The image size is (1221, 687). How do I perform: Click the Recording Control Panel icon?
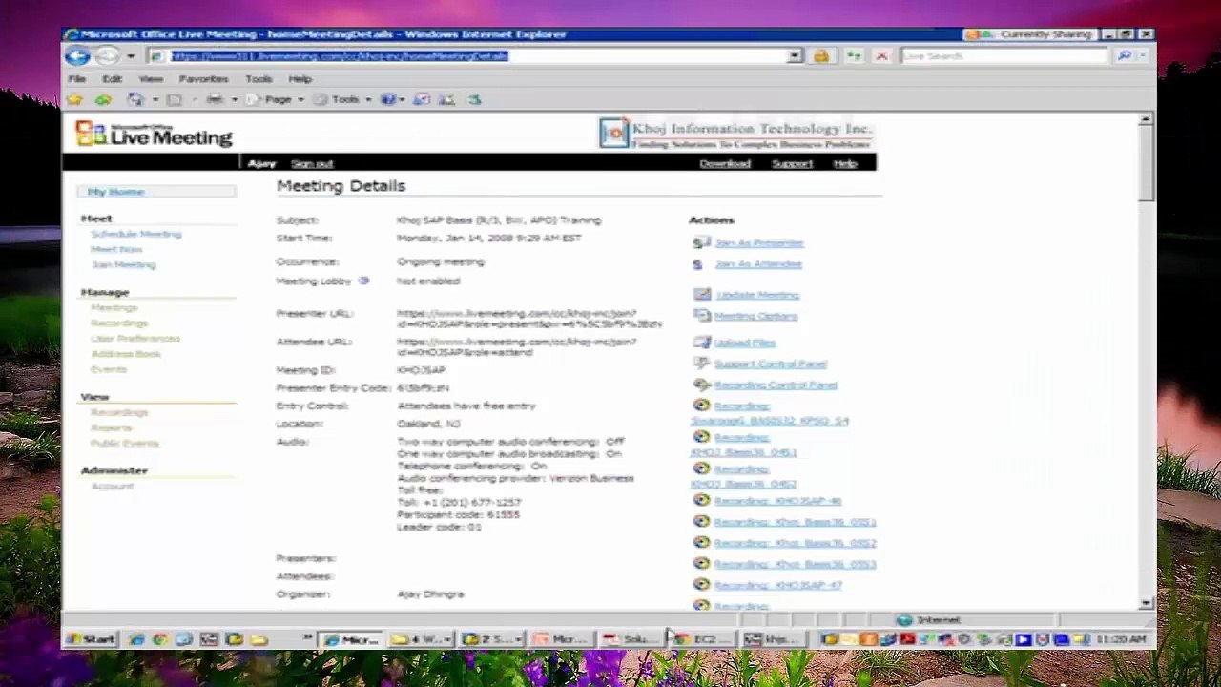[702, 385]
